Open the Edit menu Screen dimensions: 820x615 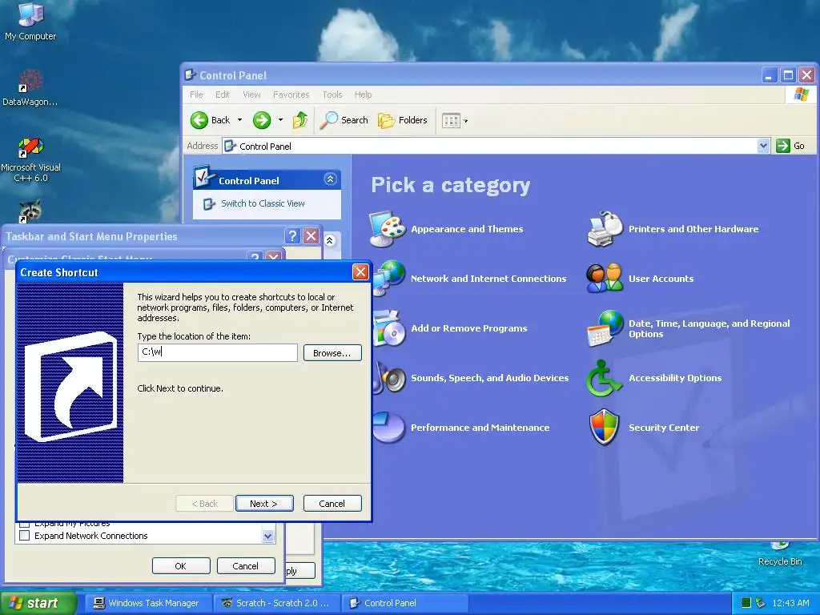223,94
